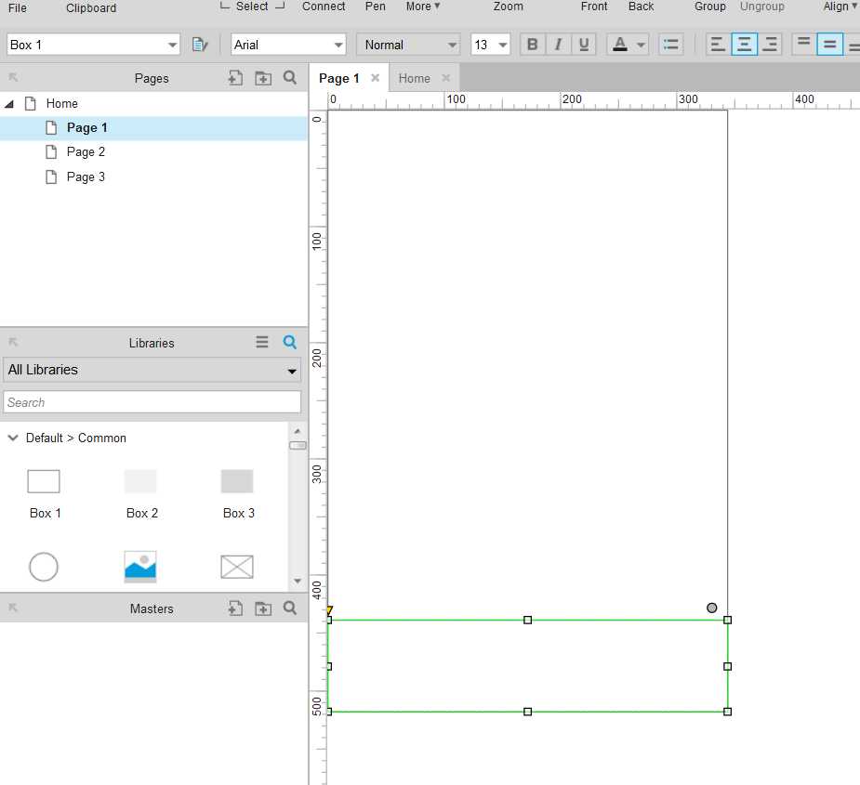Activate the Connect tool

point(324,7)
